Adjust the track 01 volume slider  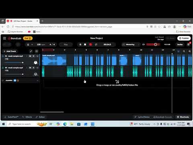(14, 62)
